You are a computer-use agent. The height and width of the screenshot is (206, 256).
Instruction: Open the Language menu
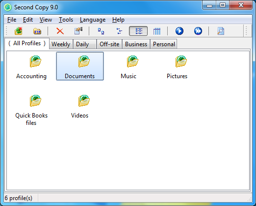[93, 20]
